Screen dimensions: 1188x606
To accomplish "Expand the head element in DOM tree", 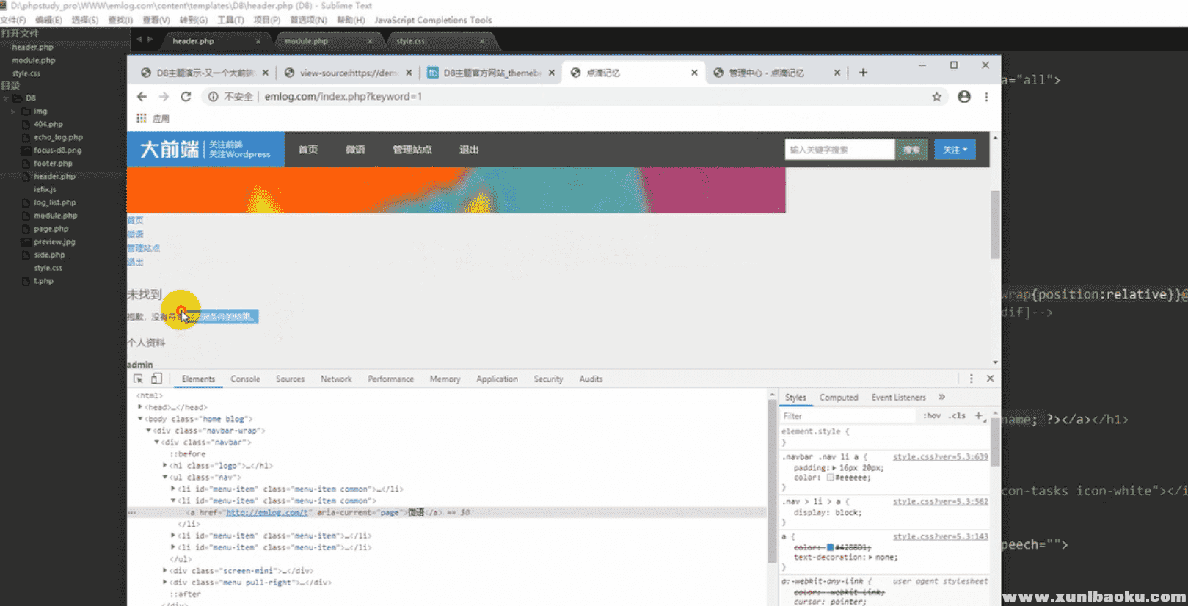I will click(x=139, y=407).
